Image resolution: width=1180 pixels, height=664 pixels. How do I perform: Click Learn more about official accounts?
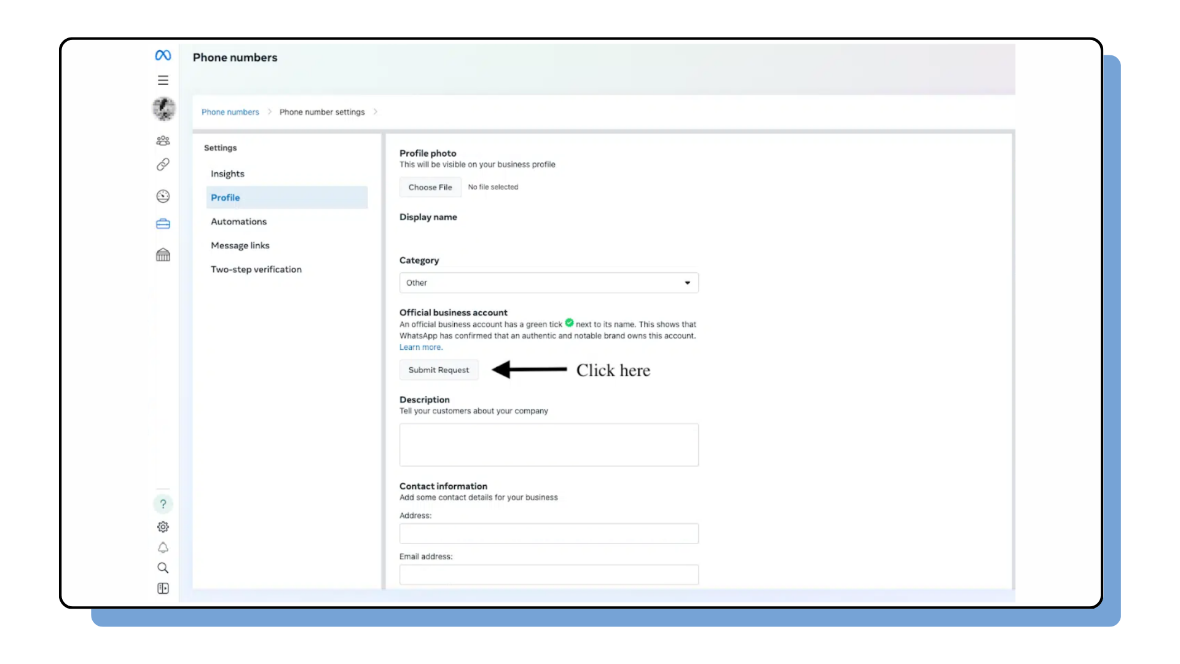(x=420, y=347)
